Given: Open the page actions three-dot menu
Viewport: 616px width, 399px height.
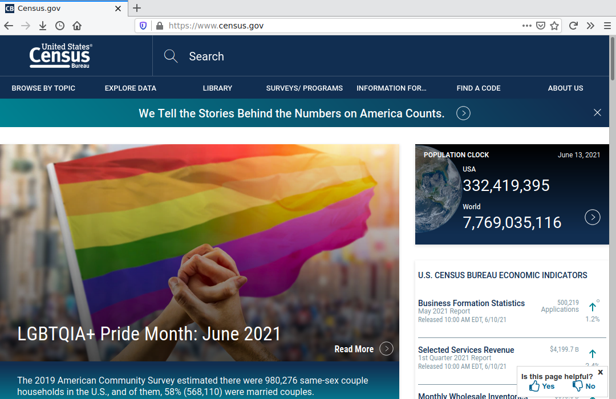Looking at the screenshot, I should click(x=526, y=26).
